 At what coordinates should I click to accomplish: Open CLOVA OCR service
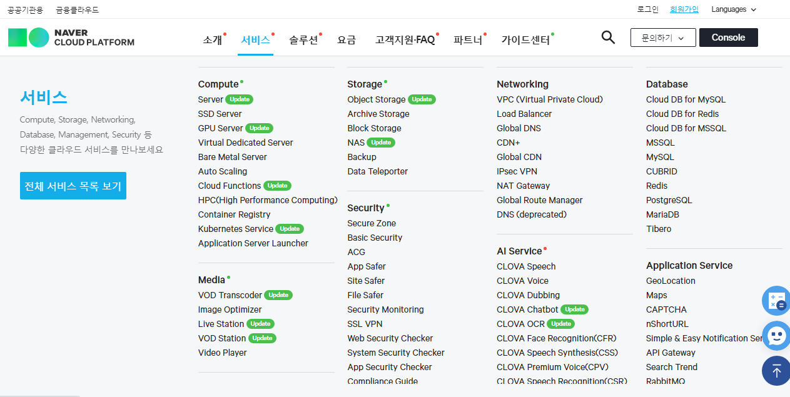(521, 324)
